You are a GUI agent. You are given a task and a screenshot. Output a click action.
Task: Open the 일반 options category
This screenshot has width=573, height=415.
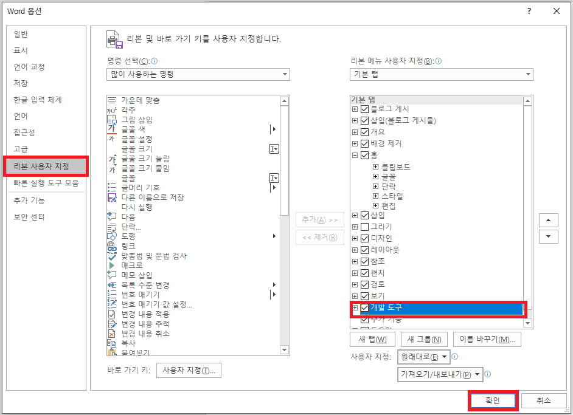46,34
